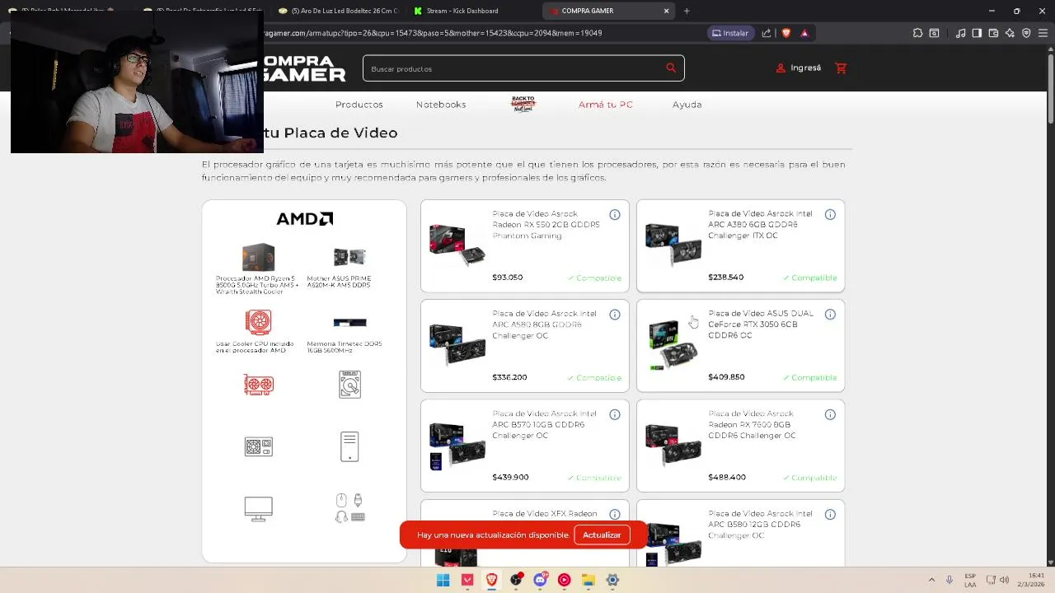Open info icon for Asrock Intel ARC A580 card
The height and width of the screenshot is (593, 1055).
tap(615, 315)
